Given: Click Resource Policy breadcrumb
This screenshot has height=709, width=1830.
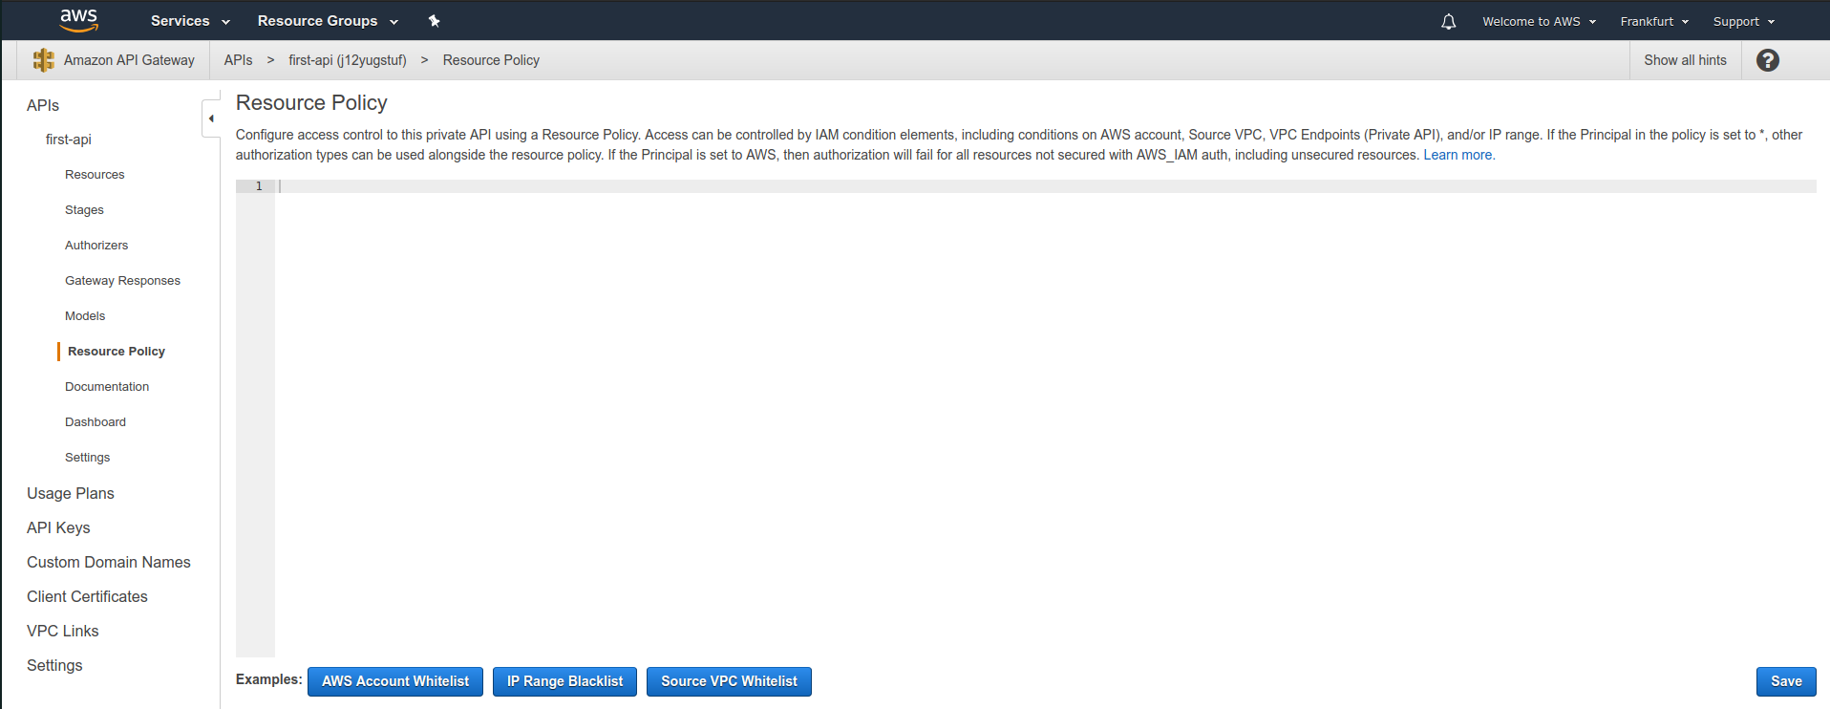Looking at the screenshot, I should coord(491,60).
